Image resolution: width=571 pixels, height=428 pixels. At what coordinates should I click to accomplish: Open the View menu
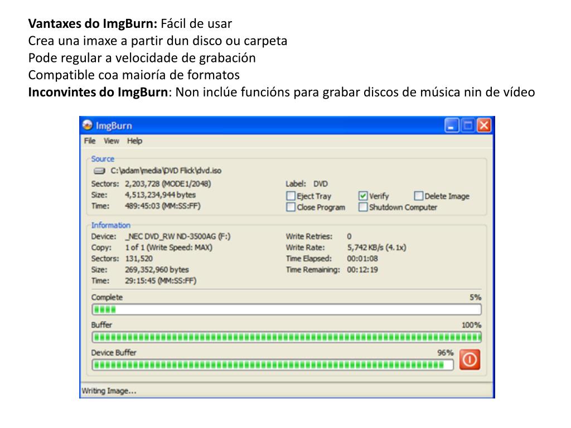[x=111, y=141]
